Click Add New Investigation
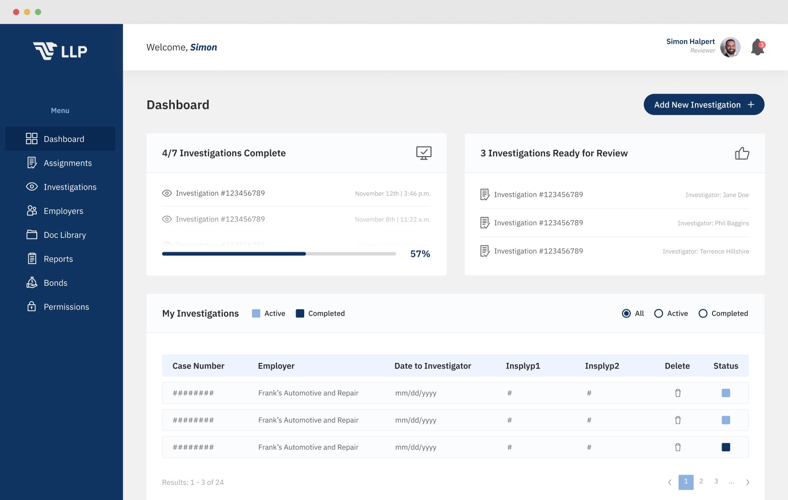 703,104
